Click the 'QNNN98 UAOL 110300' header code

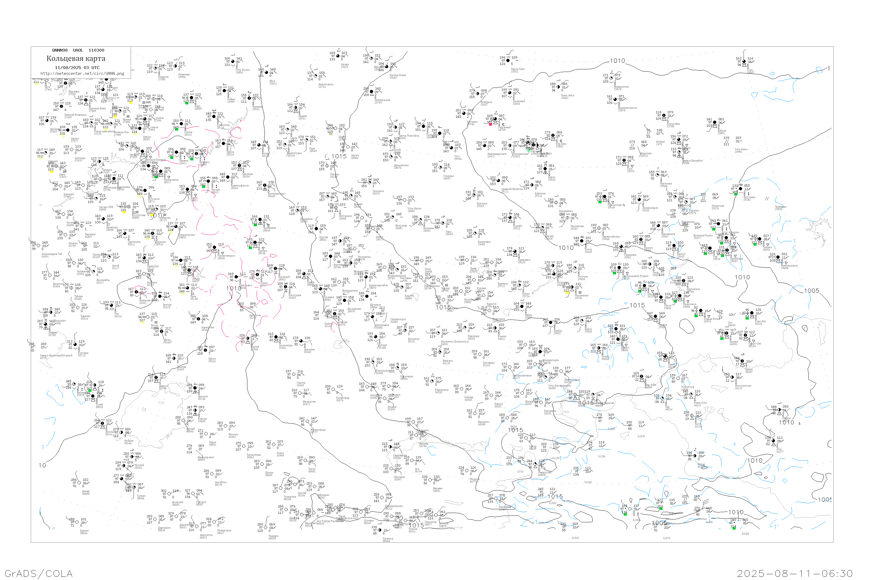coord(78,50)
